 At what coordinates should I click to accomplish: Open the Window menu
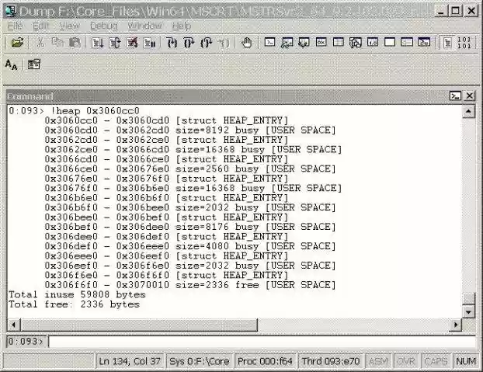[x=144, y=26]
